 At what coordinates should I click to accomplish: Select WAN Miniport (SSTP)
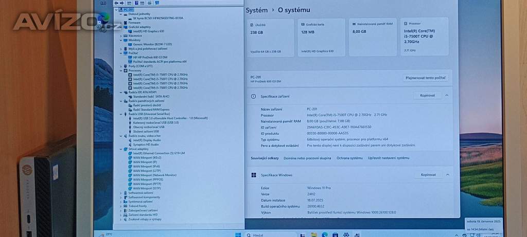145,188
